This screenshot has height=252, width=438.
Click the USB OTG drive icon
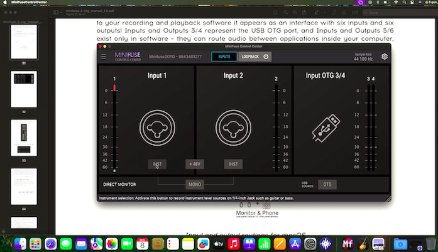coord(327,128)
